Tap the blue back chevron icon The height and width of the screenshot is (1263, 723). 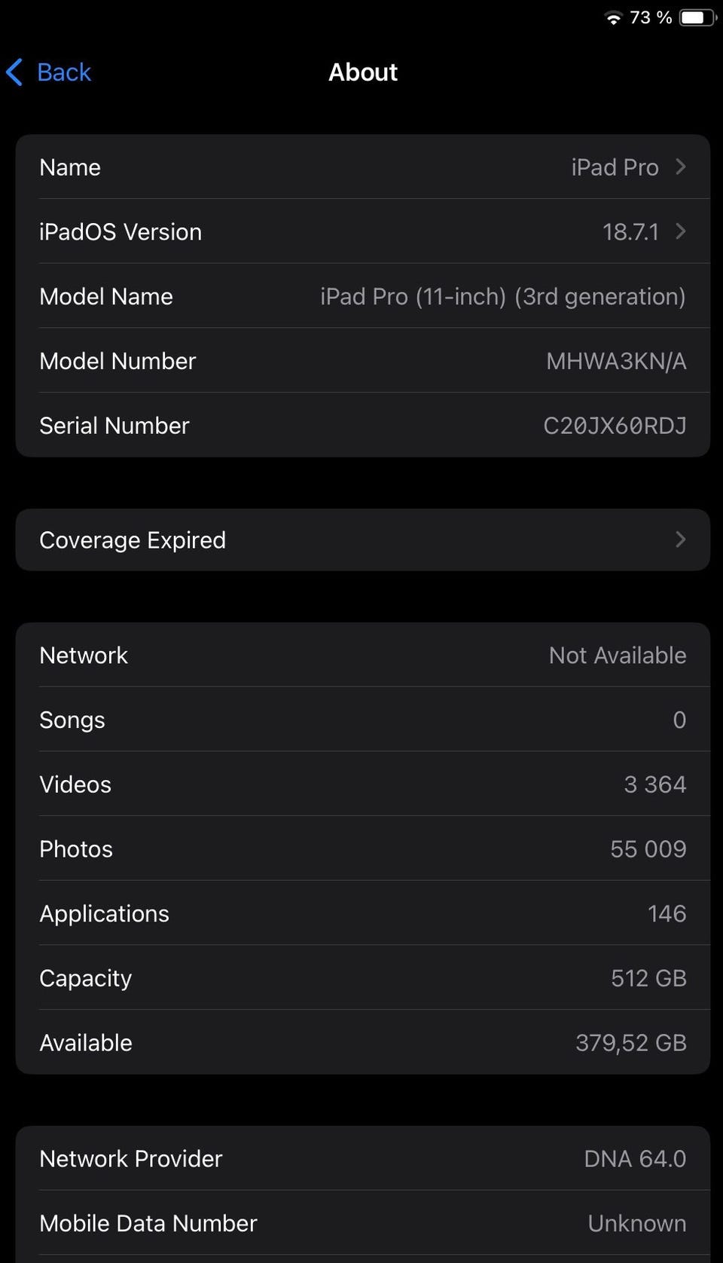point(14,72)
